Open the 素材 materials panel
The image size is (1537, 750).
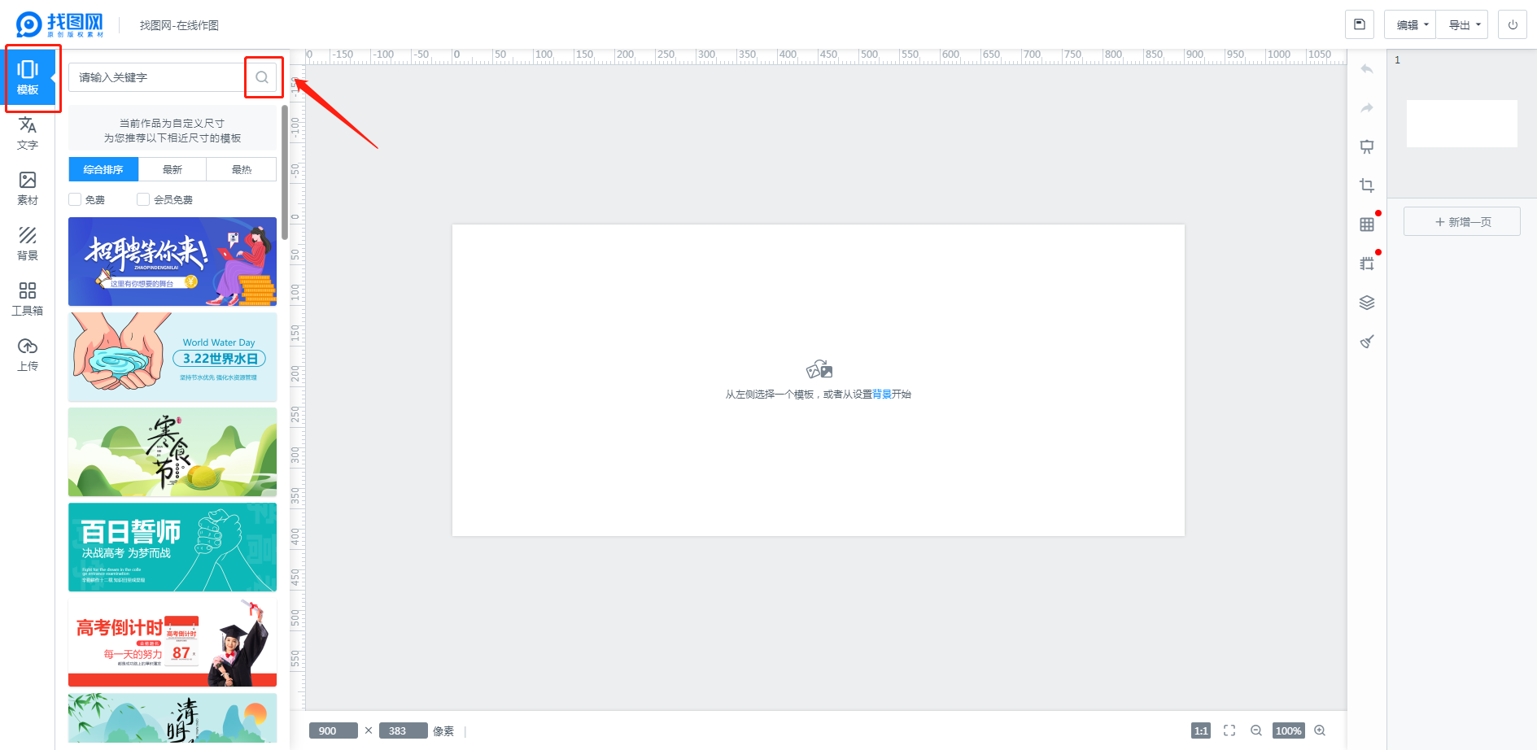[x=28, y=189]
